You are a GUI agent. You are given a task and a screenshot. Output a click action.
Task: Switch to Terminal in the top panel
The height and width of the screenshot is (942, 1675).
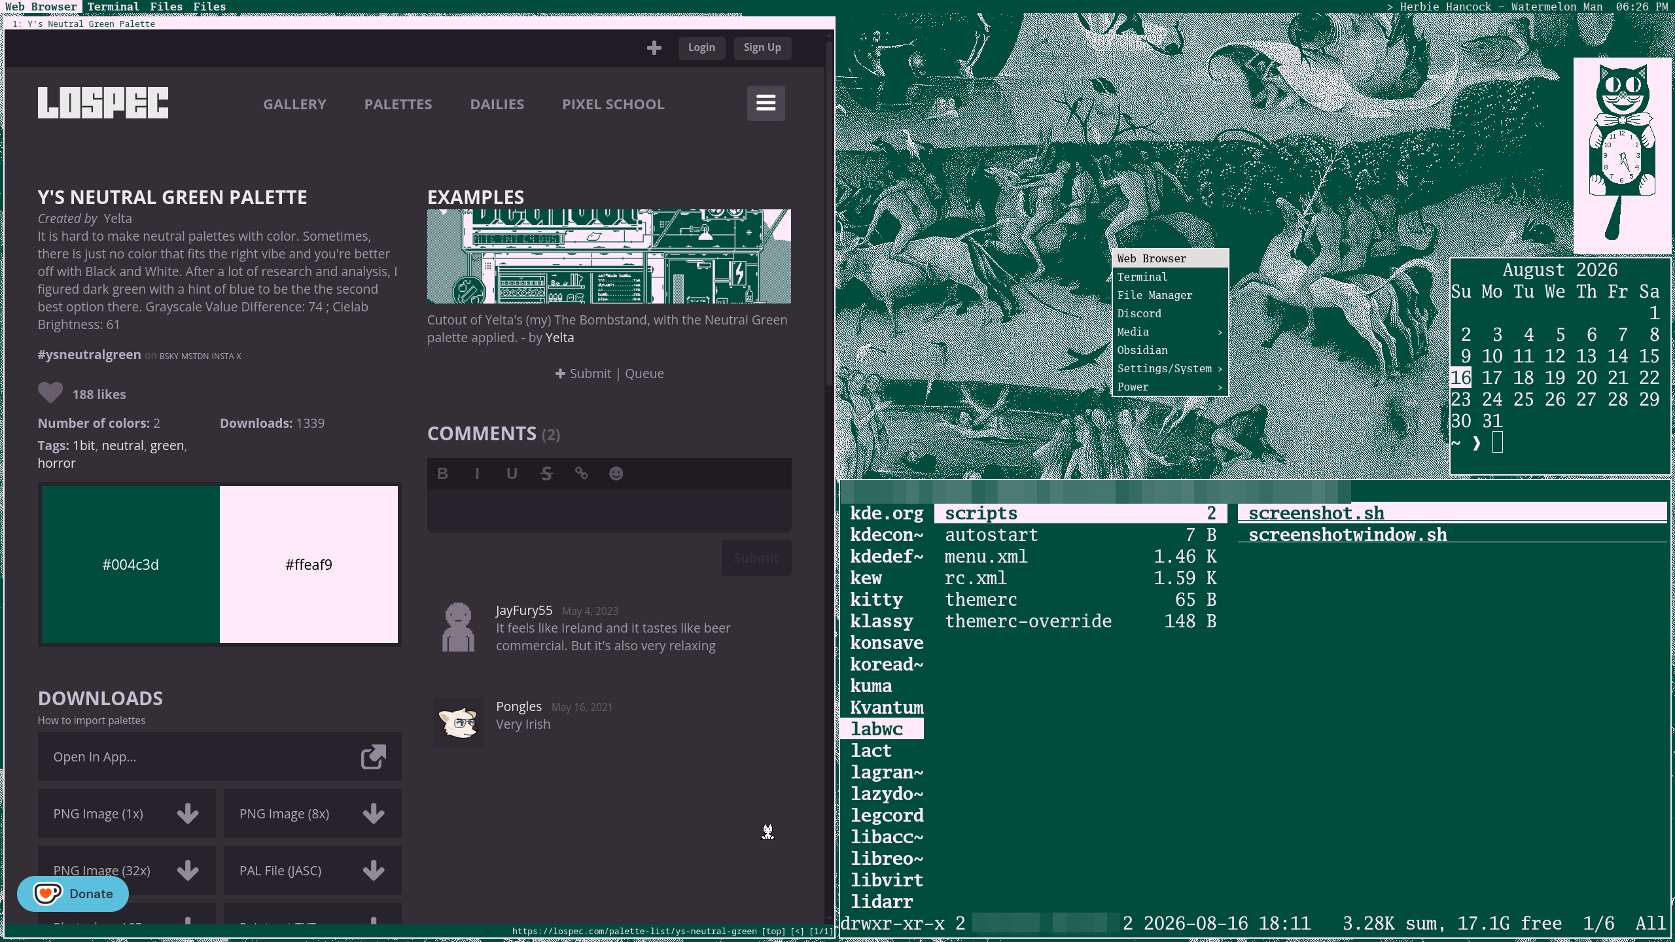pos(113,7)
